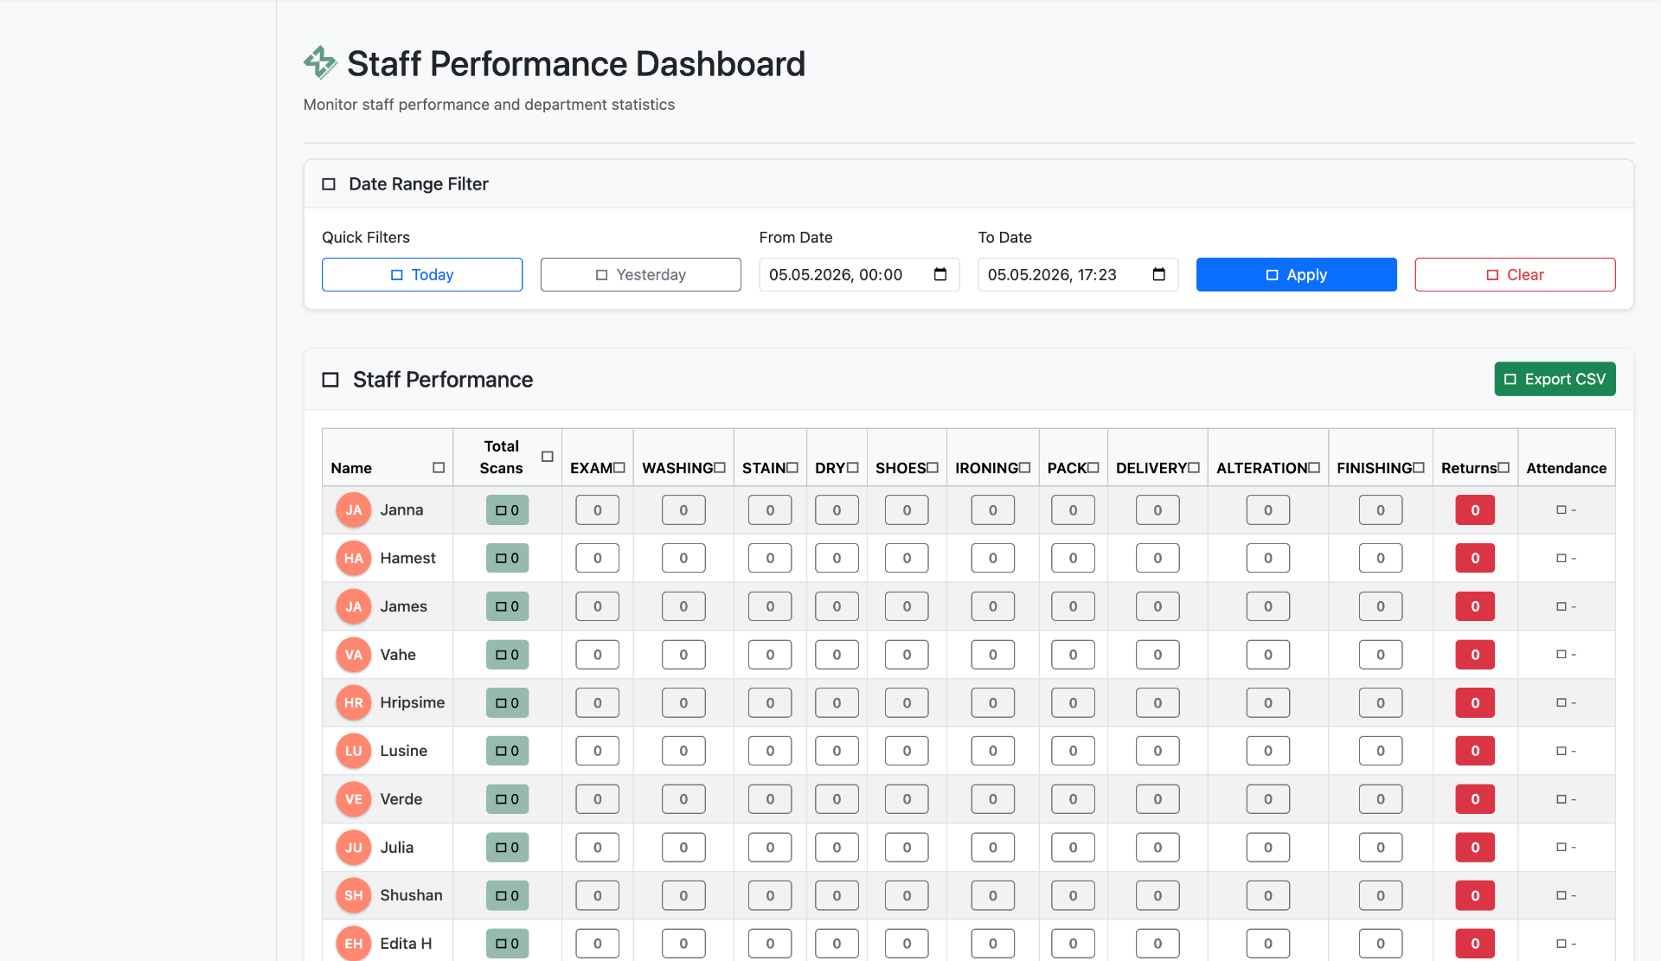Screen dimensions: 1661x961
Task: Sort by the Name column sort icon
Action: tap(439, 468)
